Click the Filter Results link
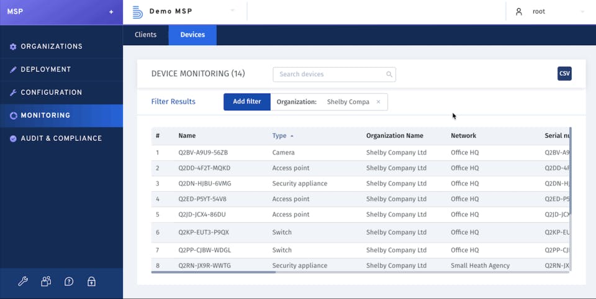596x299 pixels. [173, 102]
